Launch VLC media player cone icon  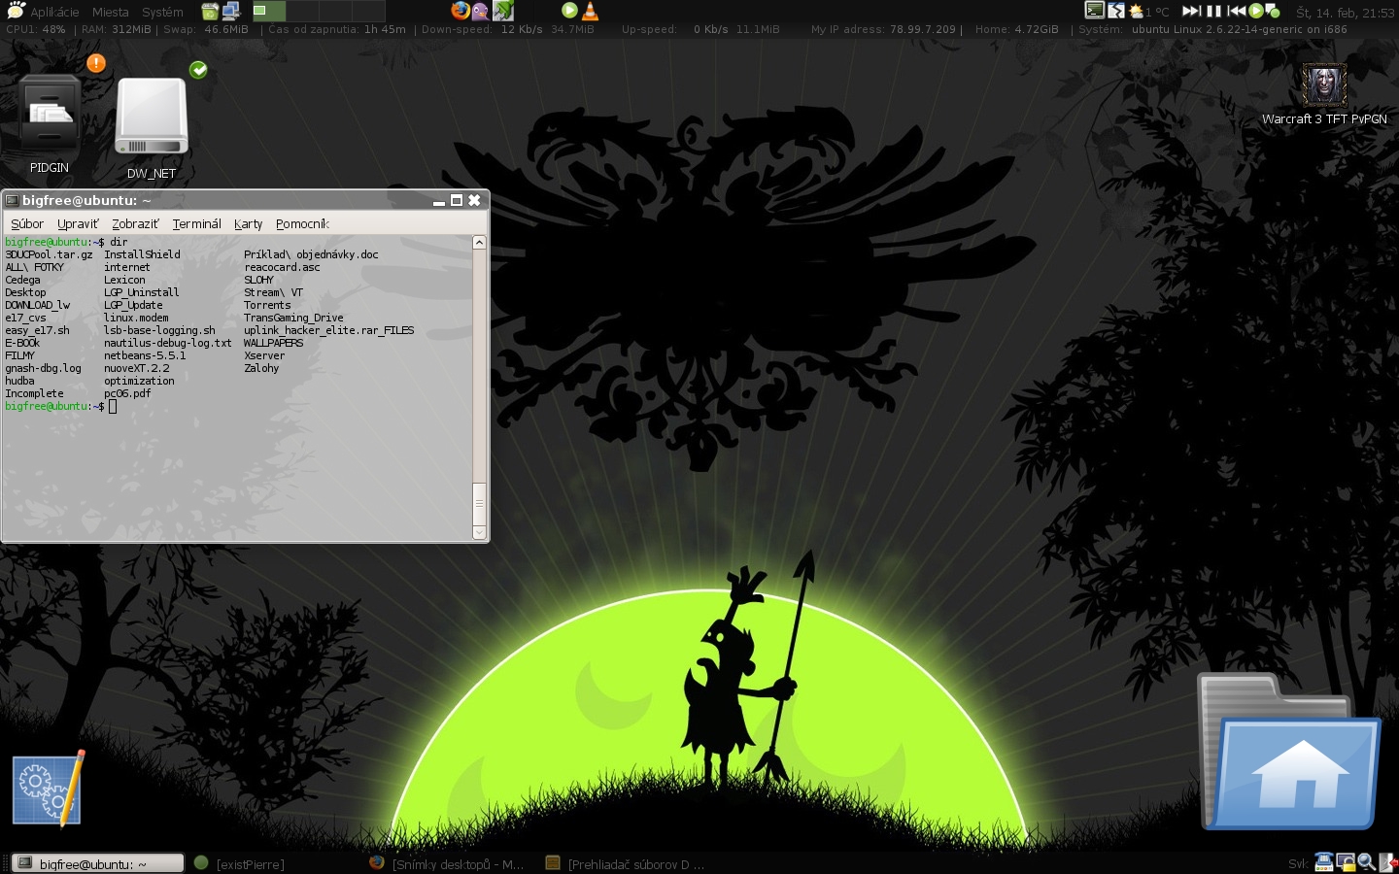coord(591,12)
